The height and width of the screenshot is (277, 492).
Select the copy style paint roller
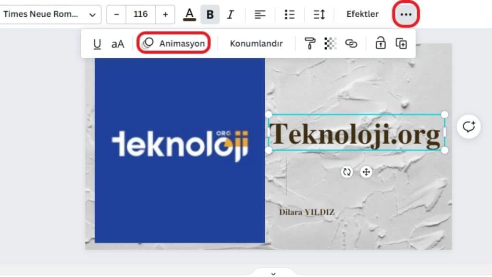coord(310,43)
